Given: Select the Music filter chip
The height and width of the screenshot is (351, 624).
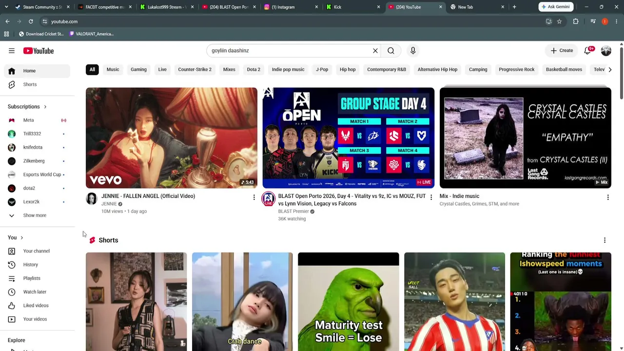Looking at the screenshot, I should [113, 70].
